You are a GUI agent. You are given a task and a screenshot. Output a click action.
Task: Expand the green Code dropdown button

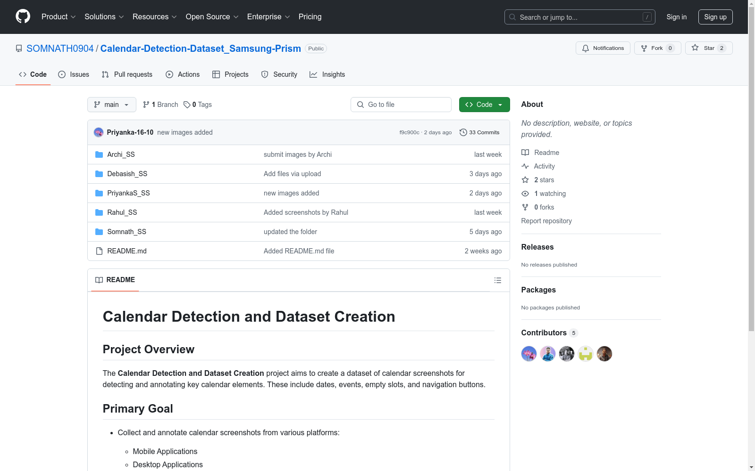click(x=484, y=105)
